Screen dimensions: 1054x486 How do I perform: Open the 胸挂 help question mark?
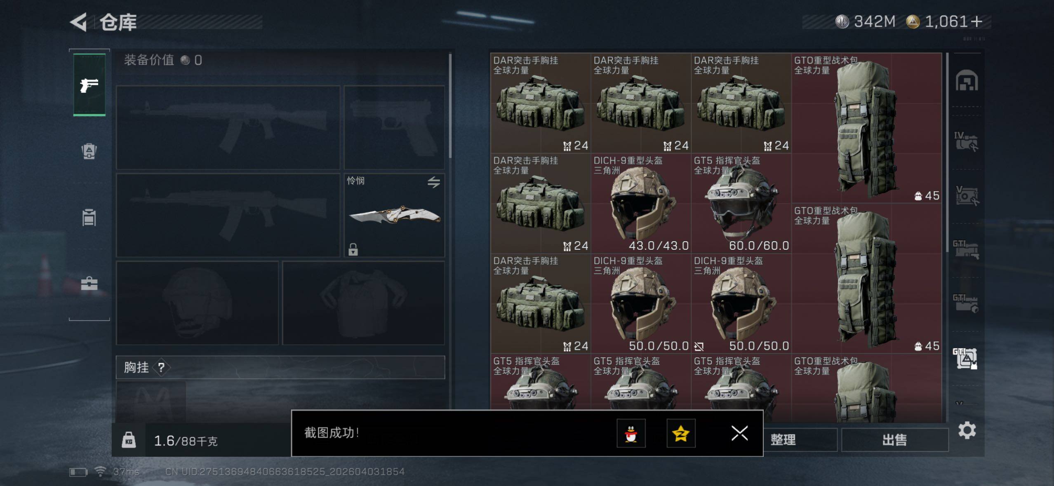click(x=161, y=367)
